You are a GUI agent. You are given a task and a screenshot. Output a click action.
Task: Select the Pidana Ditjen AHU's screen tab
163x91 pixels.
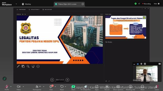67,4
